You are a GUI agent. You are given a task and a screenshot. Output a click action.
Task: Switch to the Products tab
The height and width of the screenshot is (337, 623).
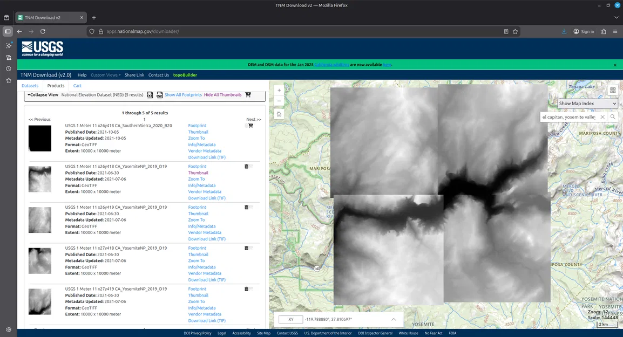[x=56, y=86]
